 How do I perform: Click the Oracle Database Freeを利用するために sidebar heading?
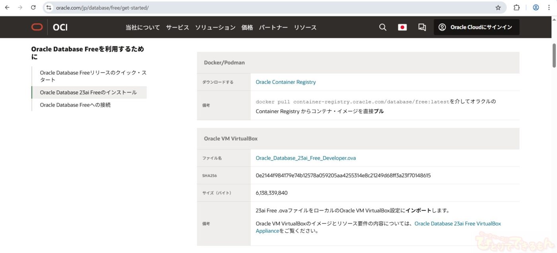(88, 53)
